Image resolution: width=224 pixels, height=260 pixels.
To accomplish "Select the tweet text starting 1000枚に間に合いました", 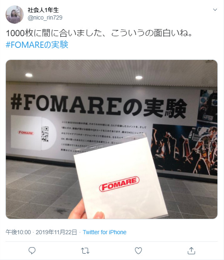I will (x=99, y=33).
